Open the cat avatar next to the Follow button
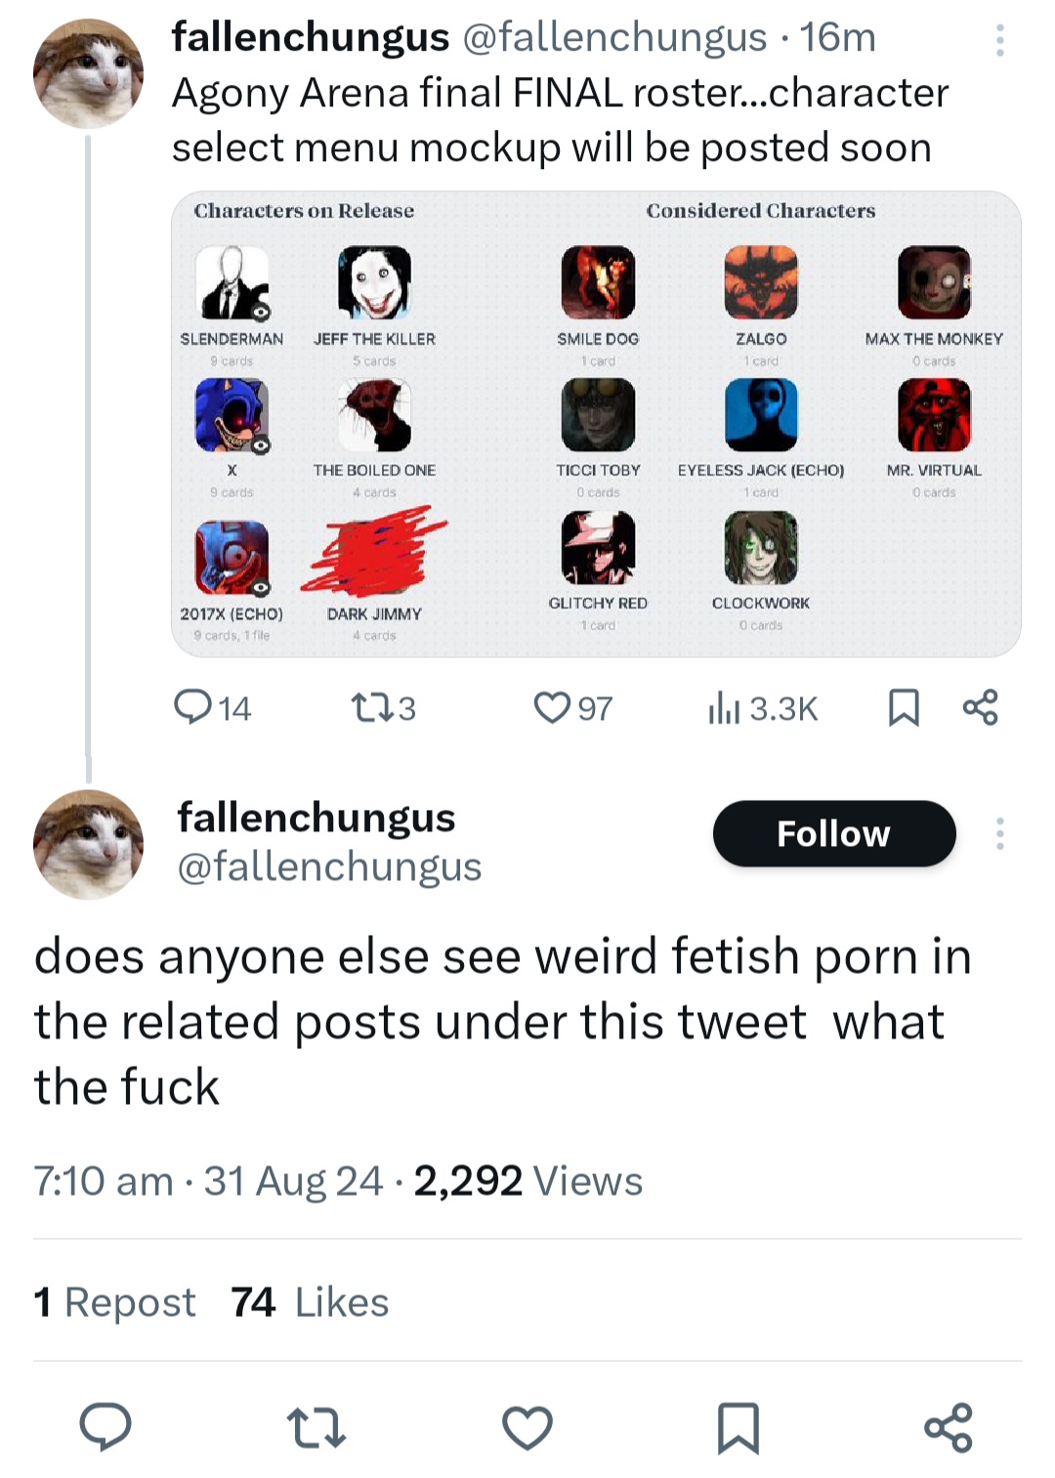This screenshot has width=1055, height=1478. coord(88,844)
